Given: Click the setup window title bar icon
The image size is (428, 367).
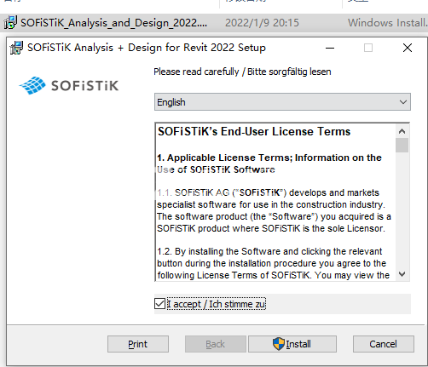Looking at the screenshot, I should click(x=16, y=48).
